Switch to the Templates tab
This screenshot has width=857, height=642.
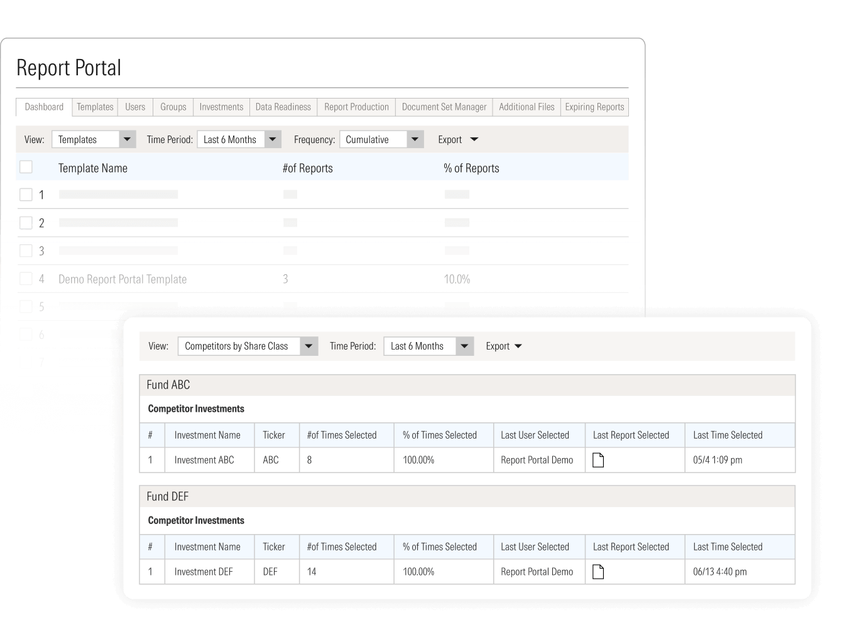(x=95, y=107)
